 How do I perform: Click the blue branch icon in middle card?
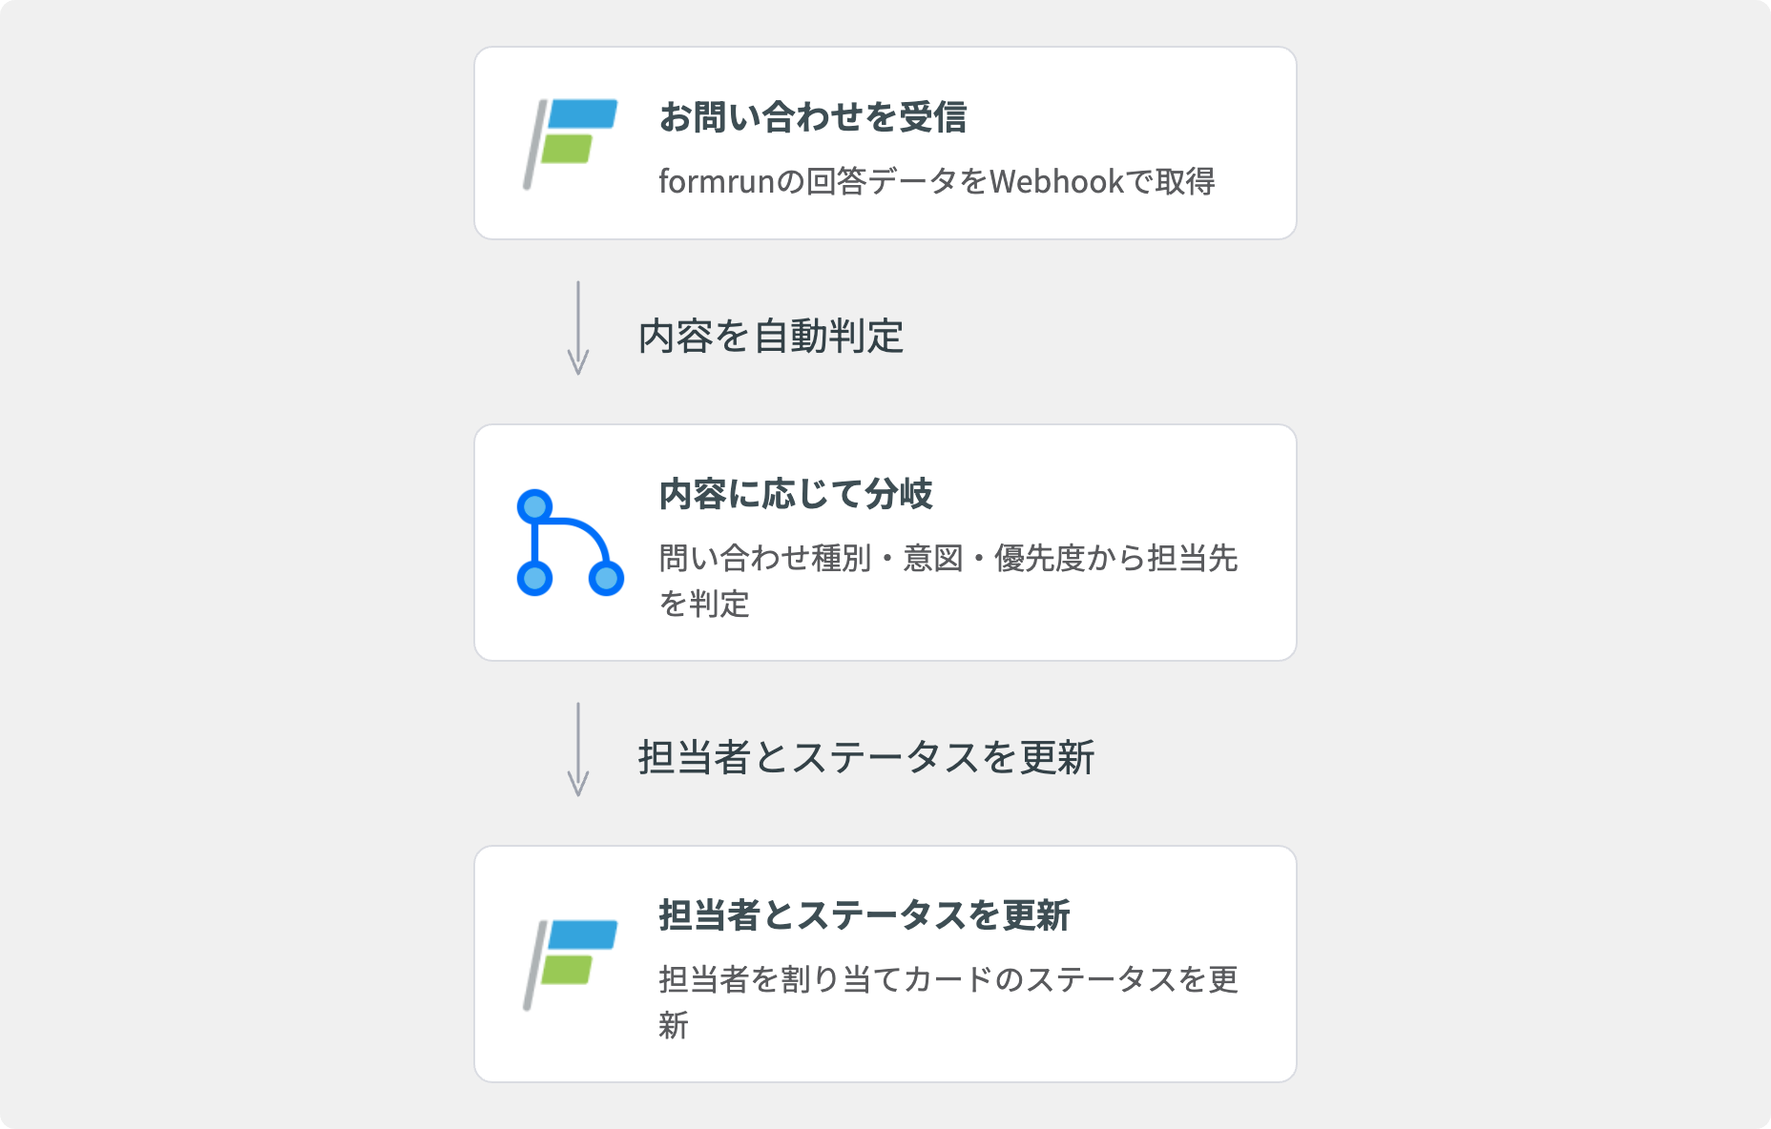pos(570,543)
